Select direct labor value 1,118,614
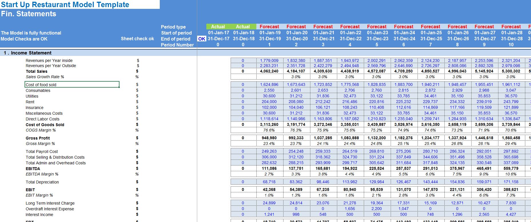531x222 pixels. [269, 119]
